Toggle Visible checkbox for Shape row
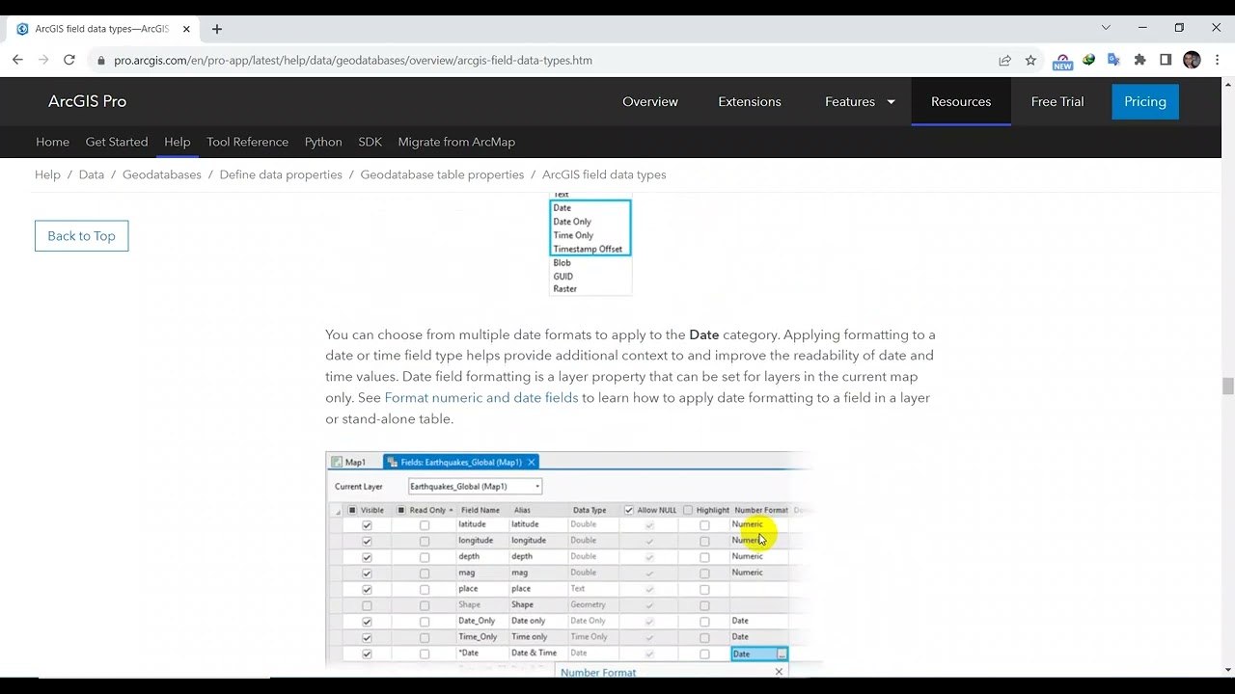Image resolution: width=1235 pixels, height=694 pixels. coord(367,605)
